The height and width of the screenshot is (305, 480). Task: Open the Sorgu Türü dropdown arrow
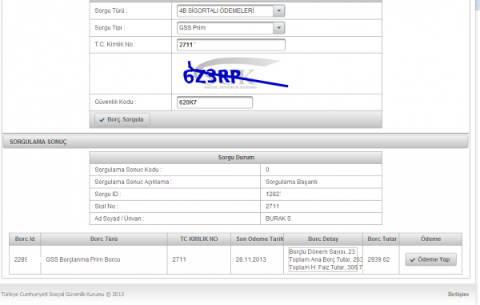[x=279, y=10]
